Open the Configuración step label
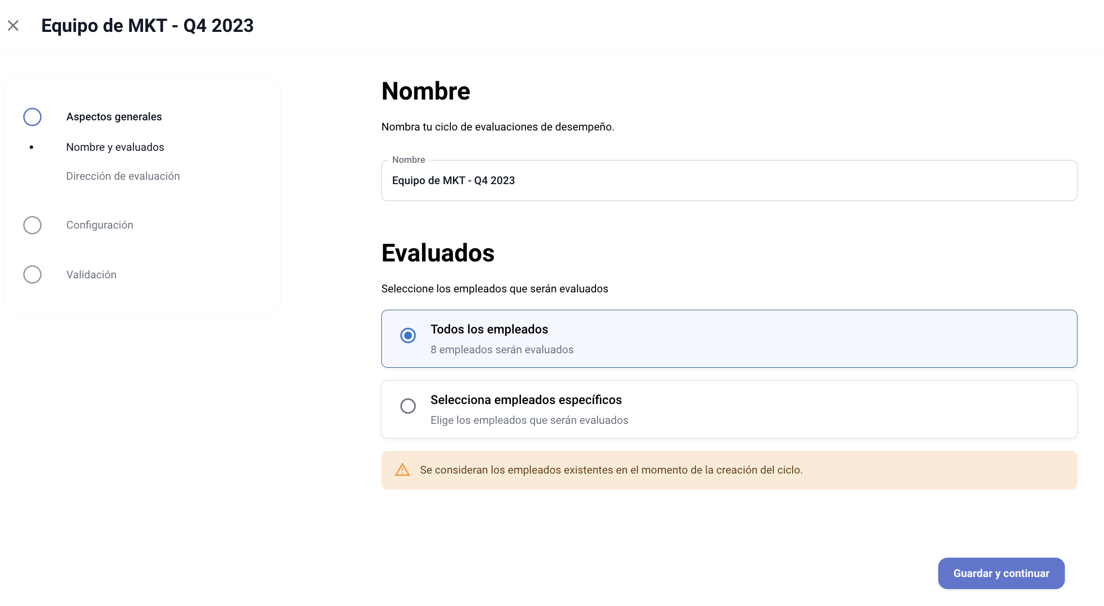1104x606 pixels. (100, 225)
